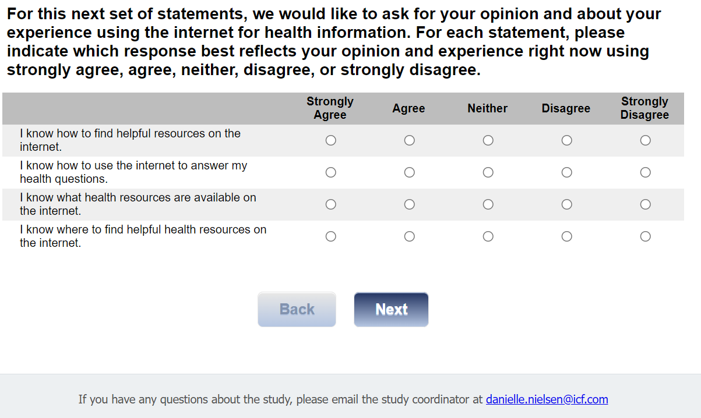Choose Agree for what health resources available
701x418 pixels.
[x=410, y=204]
